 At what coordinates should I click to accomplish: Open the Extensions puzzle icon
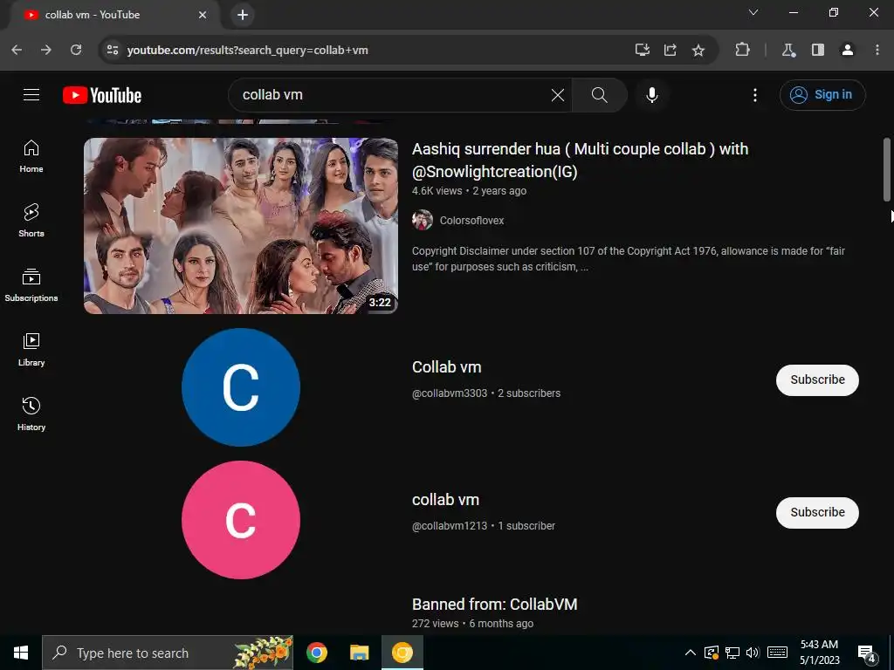[x=742, y=50]
